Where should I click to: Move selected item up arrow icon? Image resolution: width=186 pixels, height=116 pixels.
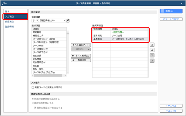152,50
